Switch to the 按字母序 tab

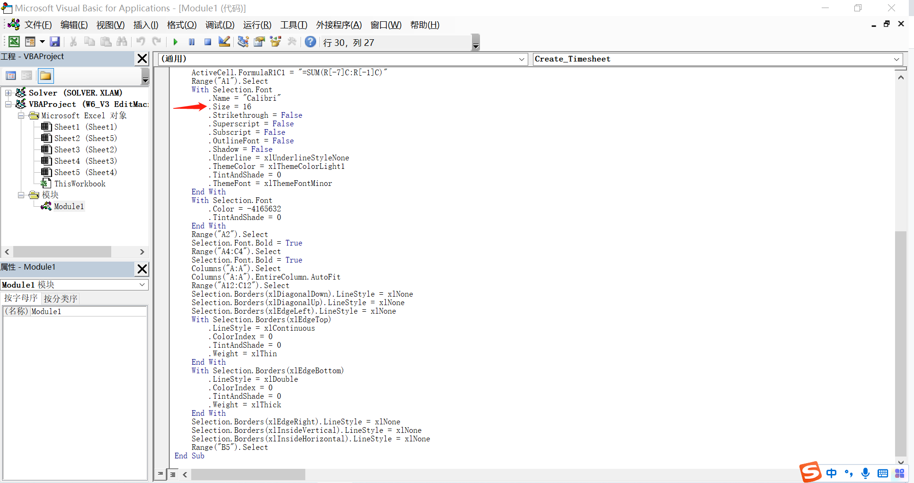(21, 299)
